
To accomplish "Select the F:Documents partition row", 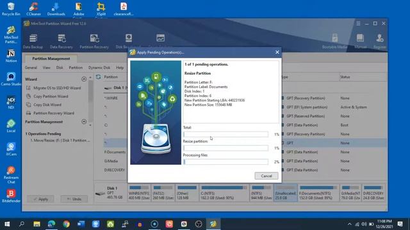I will tap(115, 152).
